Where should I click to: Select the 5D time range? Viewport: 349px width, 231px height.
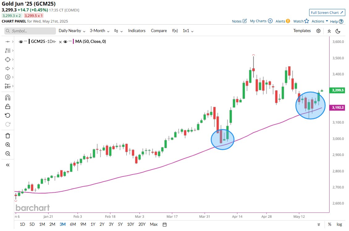click(x=32, y=224)
